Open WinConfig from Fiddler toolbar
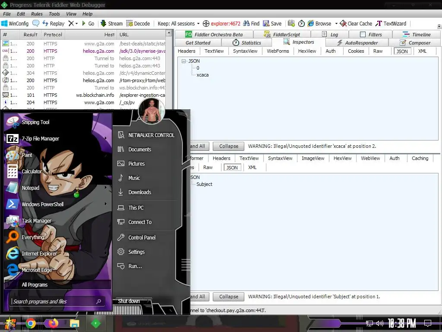The image size is (442, 332). (15, 23)
